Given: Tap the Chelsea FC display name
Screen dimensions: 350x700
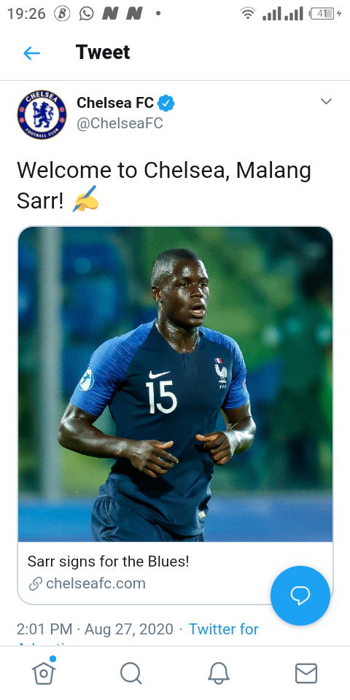Looking at the screenshot, I should tap(115, 103).
